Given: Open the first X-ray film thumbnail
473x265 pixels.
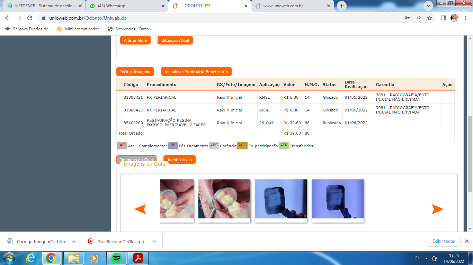Looking at the screenshot, I should click(281, 199).
